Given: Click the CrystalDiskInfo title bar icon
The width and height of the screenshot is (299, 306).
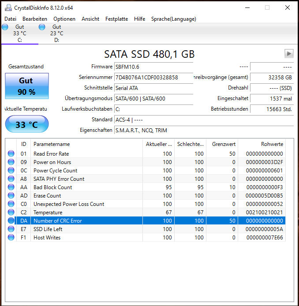Looking at the screenshot, I should click(8, 7).
